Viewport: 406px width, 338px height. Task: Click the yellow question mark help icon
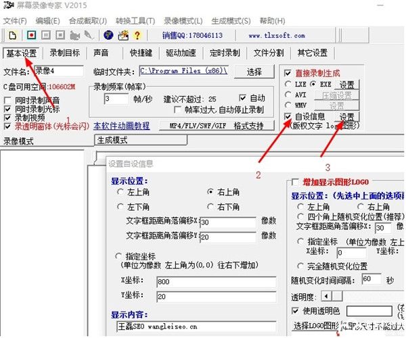[x=137, y=35]
